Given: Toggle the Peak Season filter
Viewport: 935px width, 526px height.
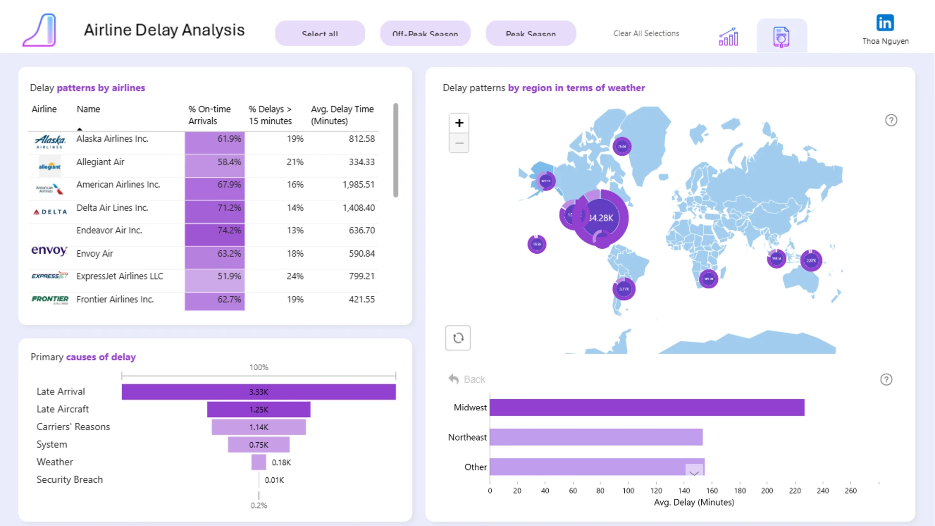Looking at the screenshot, I should tap(531, 33).
